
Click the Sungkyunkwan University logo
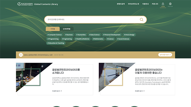click(x=25, y=4)
